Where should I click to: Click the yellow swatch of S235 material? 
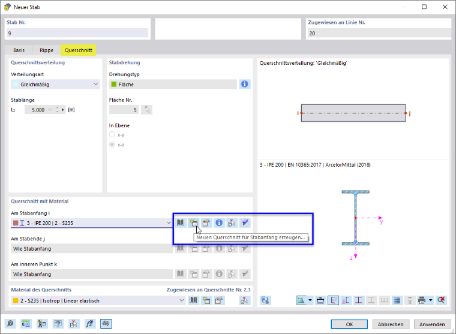click(16, 300)
